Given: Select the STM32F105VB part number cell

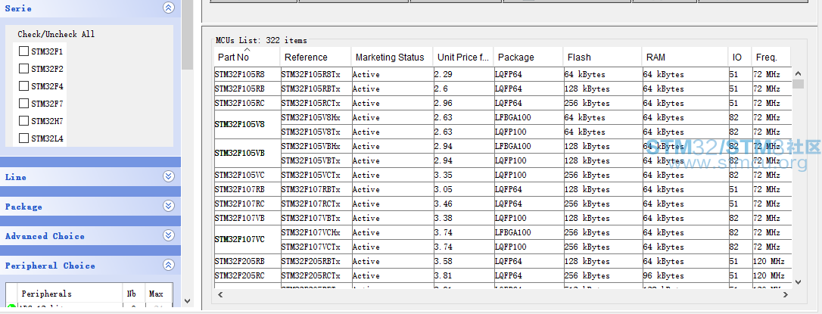Looking at the screenshot, I should pyautogui.click(x=247, y=153).
